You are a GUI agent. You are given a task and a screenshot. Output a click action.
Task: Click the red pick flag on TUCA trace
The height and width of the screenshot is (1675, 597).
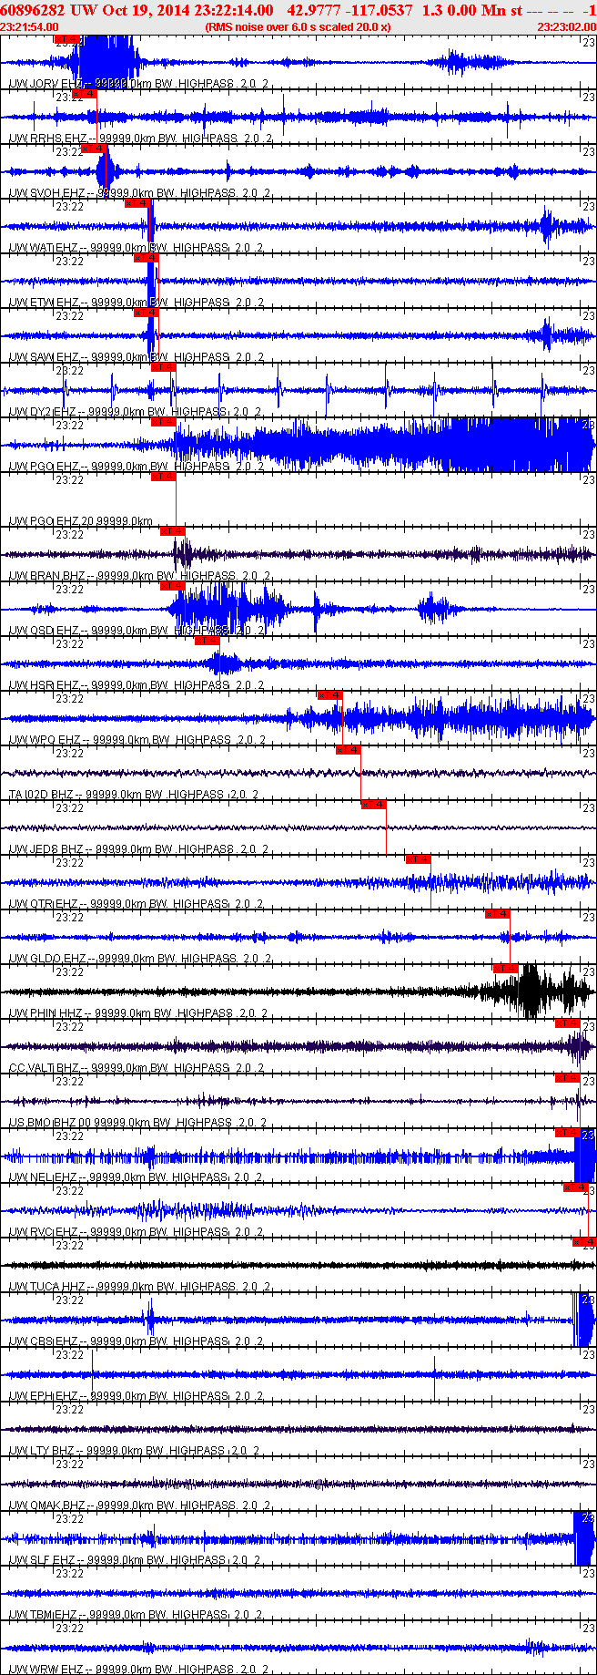click(584, 1242)
